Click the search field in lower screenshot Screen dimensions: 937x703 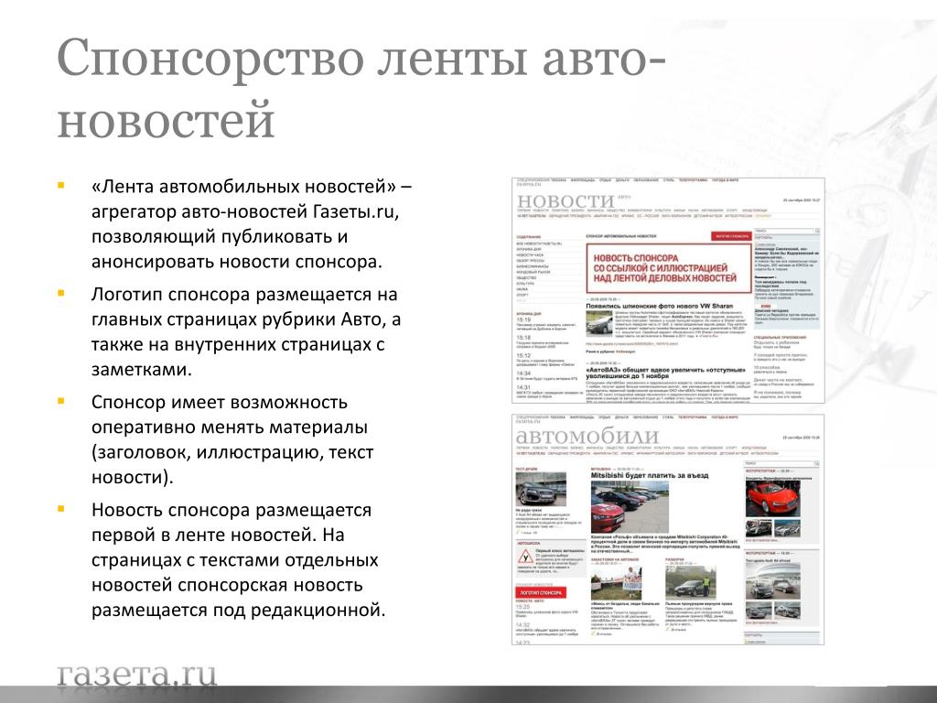pyautogui.click(x=780, y=463)
